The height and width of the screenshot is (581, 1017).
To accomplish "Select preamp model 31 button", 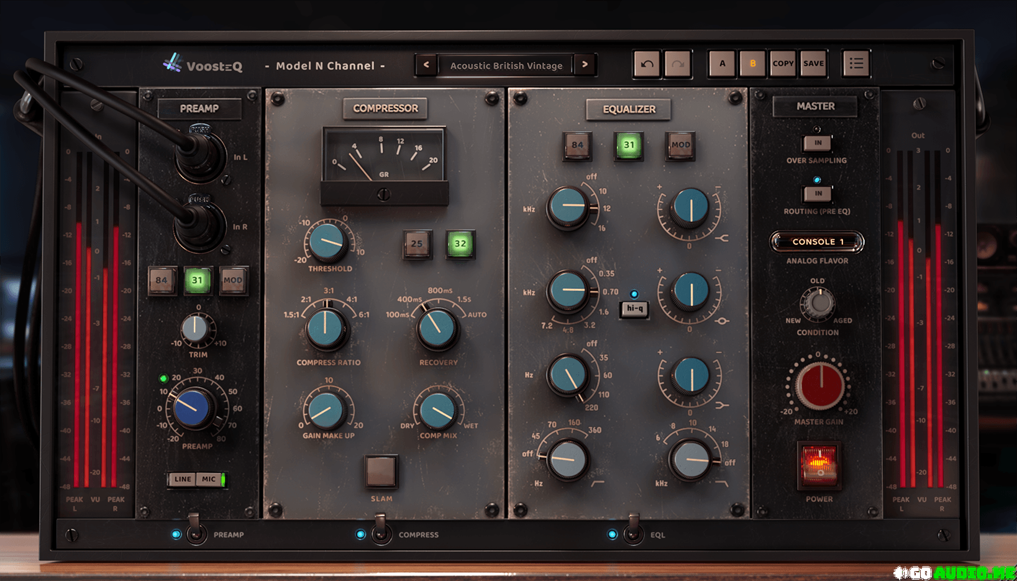I will pyautogui.click(x=197, y=280).
